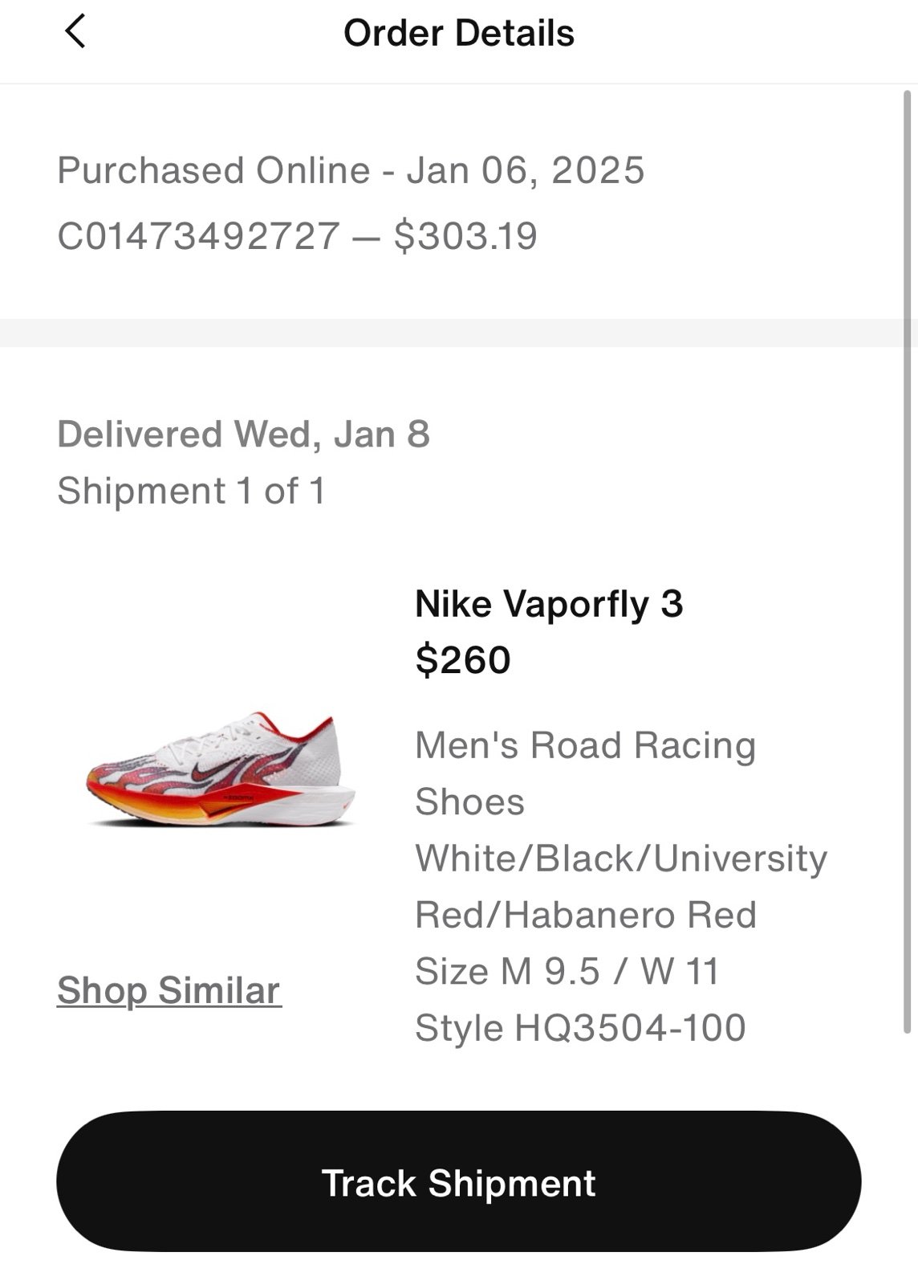Screen dimensions: 918x1285
Task: Tap the $260 item price
Action: [463, 660]
